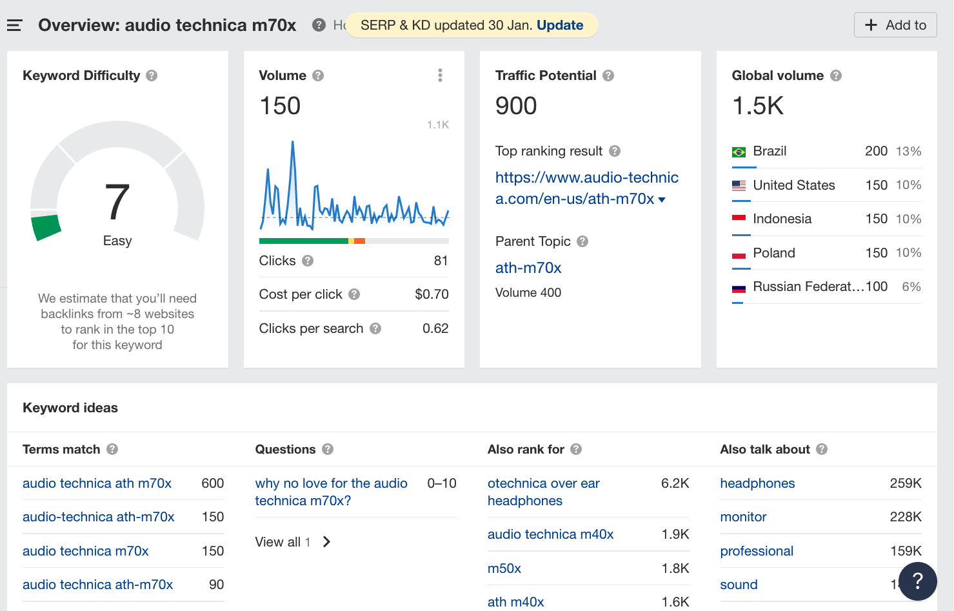Open ath m40x keyword link
The image size is (954, 611).
pyautogui.click(x=516, y=602)
